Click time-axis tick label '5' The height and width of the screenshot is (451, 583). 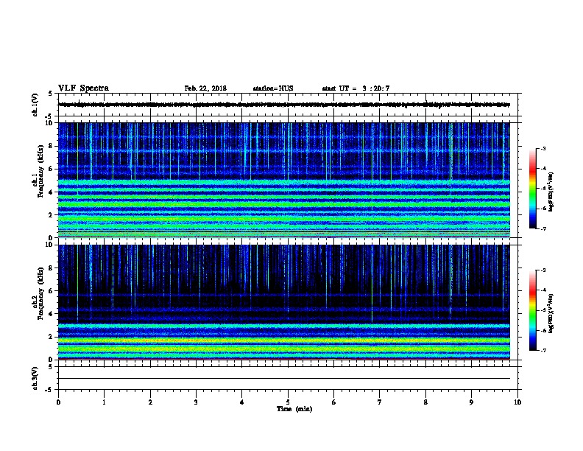click(288, 402)
